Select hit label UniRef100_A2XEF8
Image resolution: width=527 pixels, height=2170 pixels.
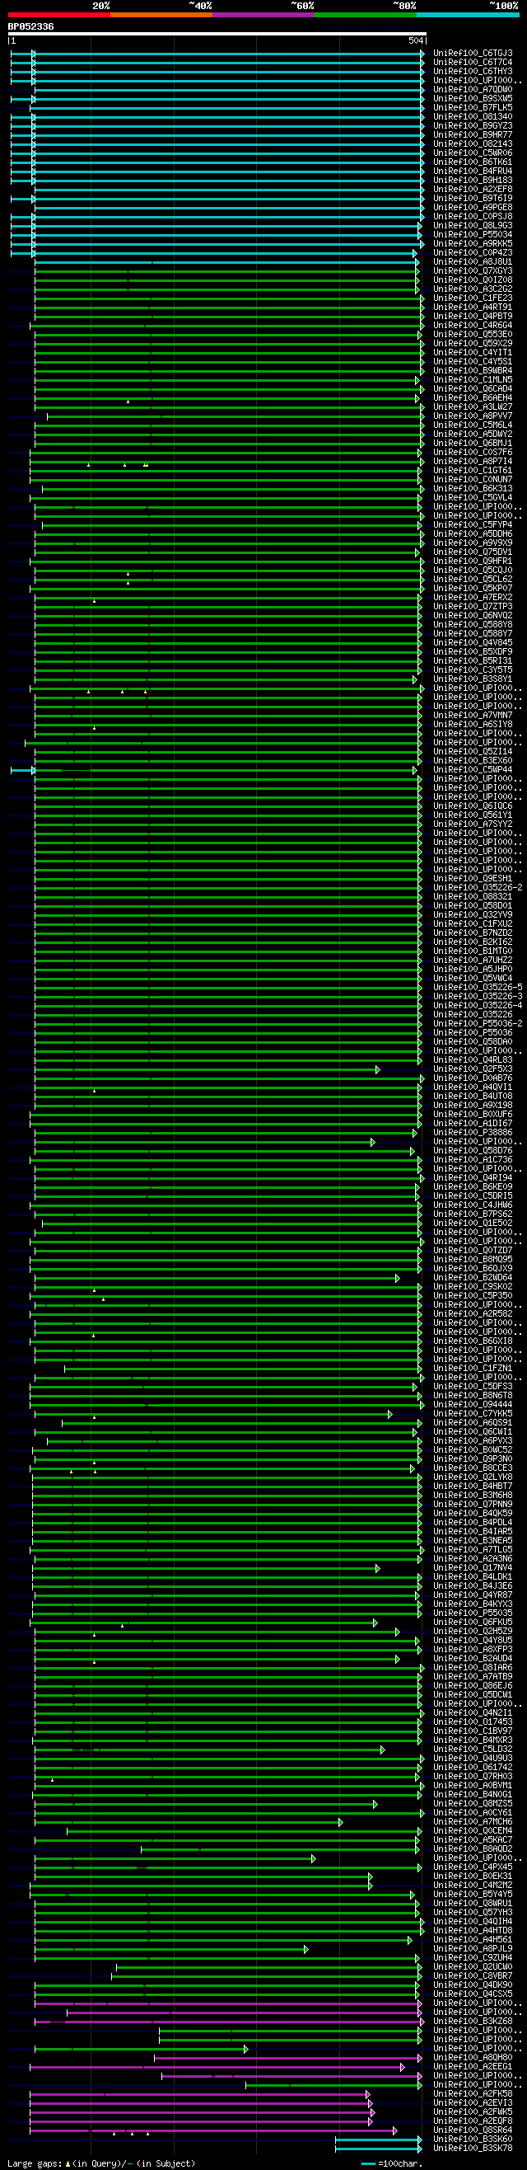473,190
